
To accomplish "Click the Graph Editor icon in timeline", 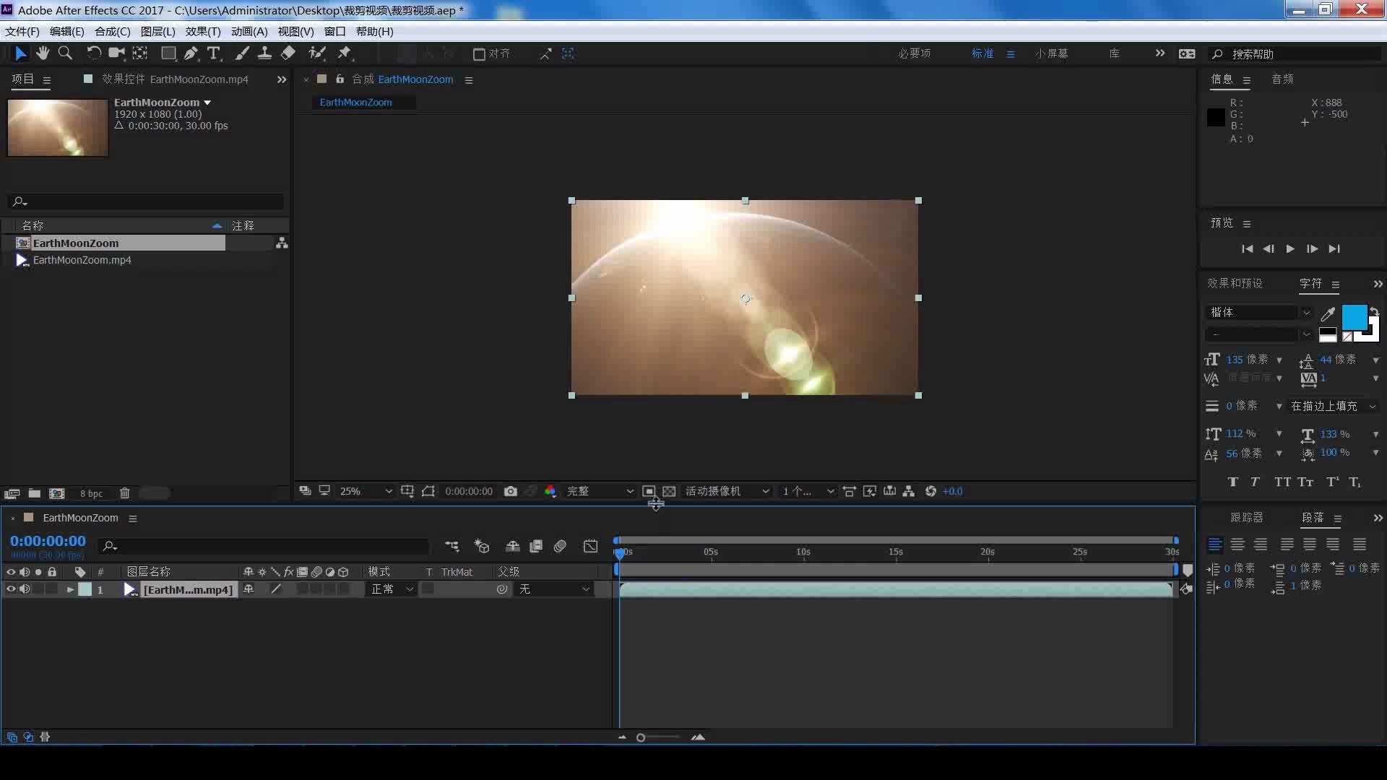I will pyautogui.click(x=591, y=546).
